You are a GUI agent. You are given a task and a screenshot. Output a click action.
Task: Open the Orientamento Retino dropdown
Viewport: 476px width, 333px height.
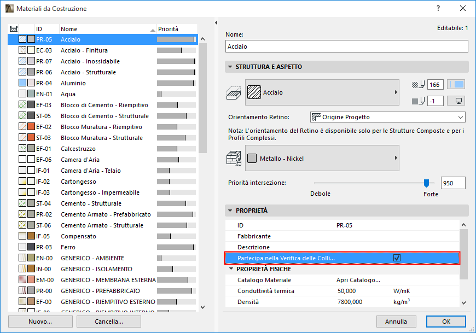[x=388, y=117]
